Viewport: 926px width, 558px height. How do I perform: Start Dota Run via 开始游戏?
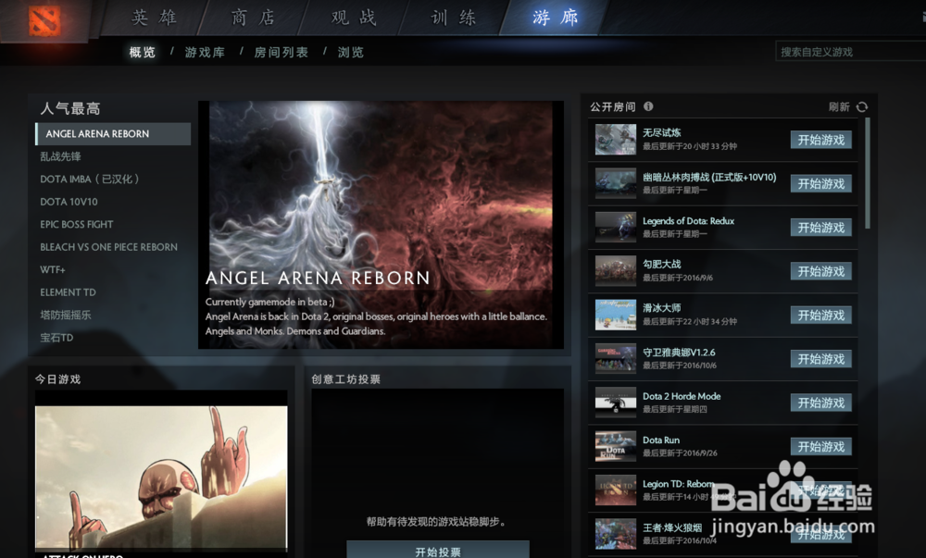(x=820, y=446)
